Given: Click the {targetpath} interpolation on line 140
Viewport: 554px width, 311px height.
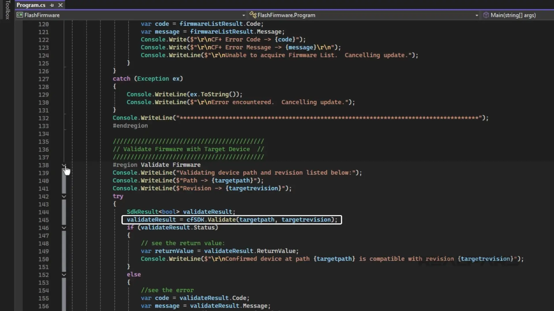Looking at the screenshot, I should click(232, 181).
